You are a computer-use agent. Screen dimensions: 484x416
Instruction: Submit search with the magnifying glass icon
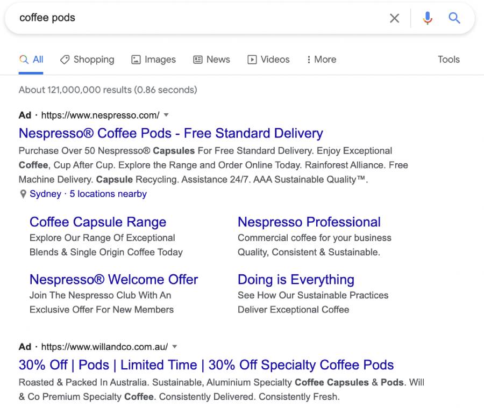tap(454, 18)
